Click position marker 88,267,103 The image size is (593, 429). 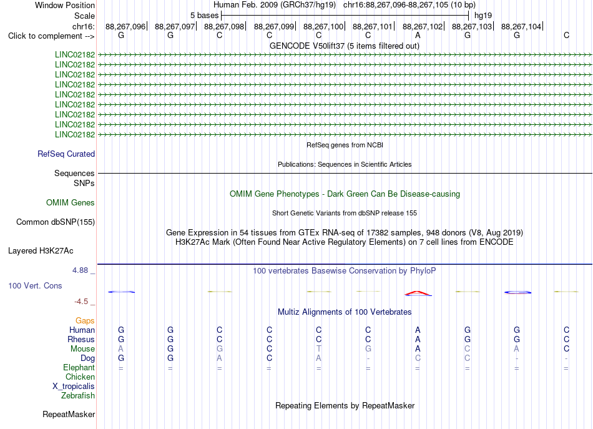[x=472, y=26]
